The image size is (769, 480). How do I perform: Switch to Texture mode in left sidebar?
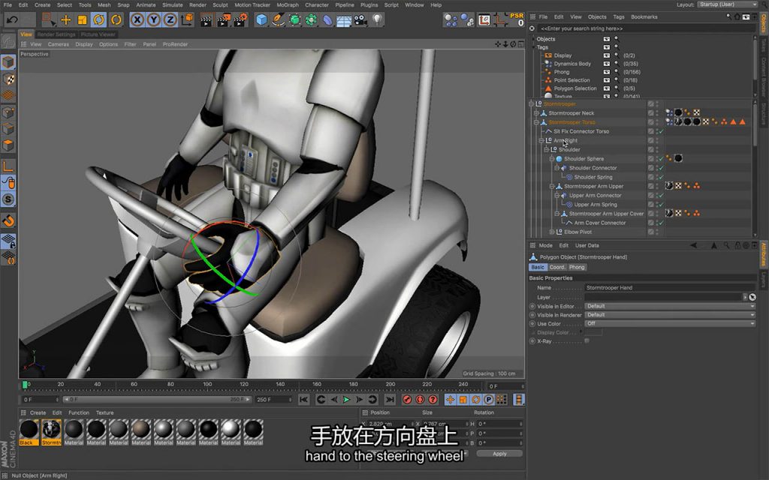[x=8, y=79]
